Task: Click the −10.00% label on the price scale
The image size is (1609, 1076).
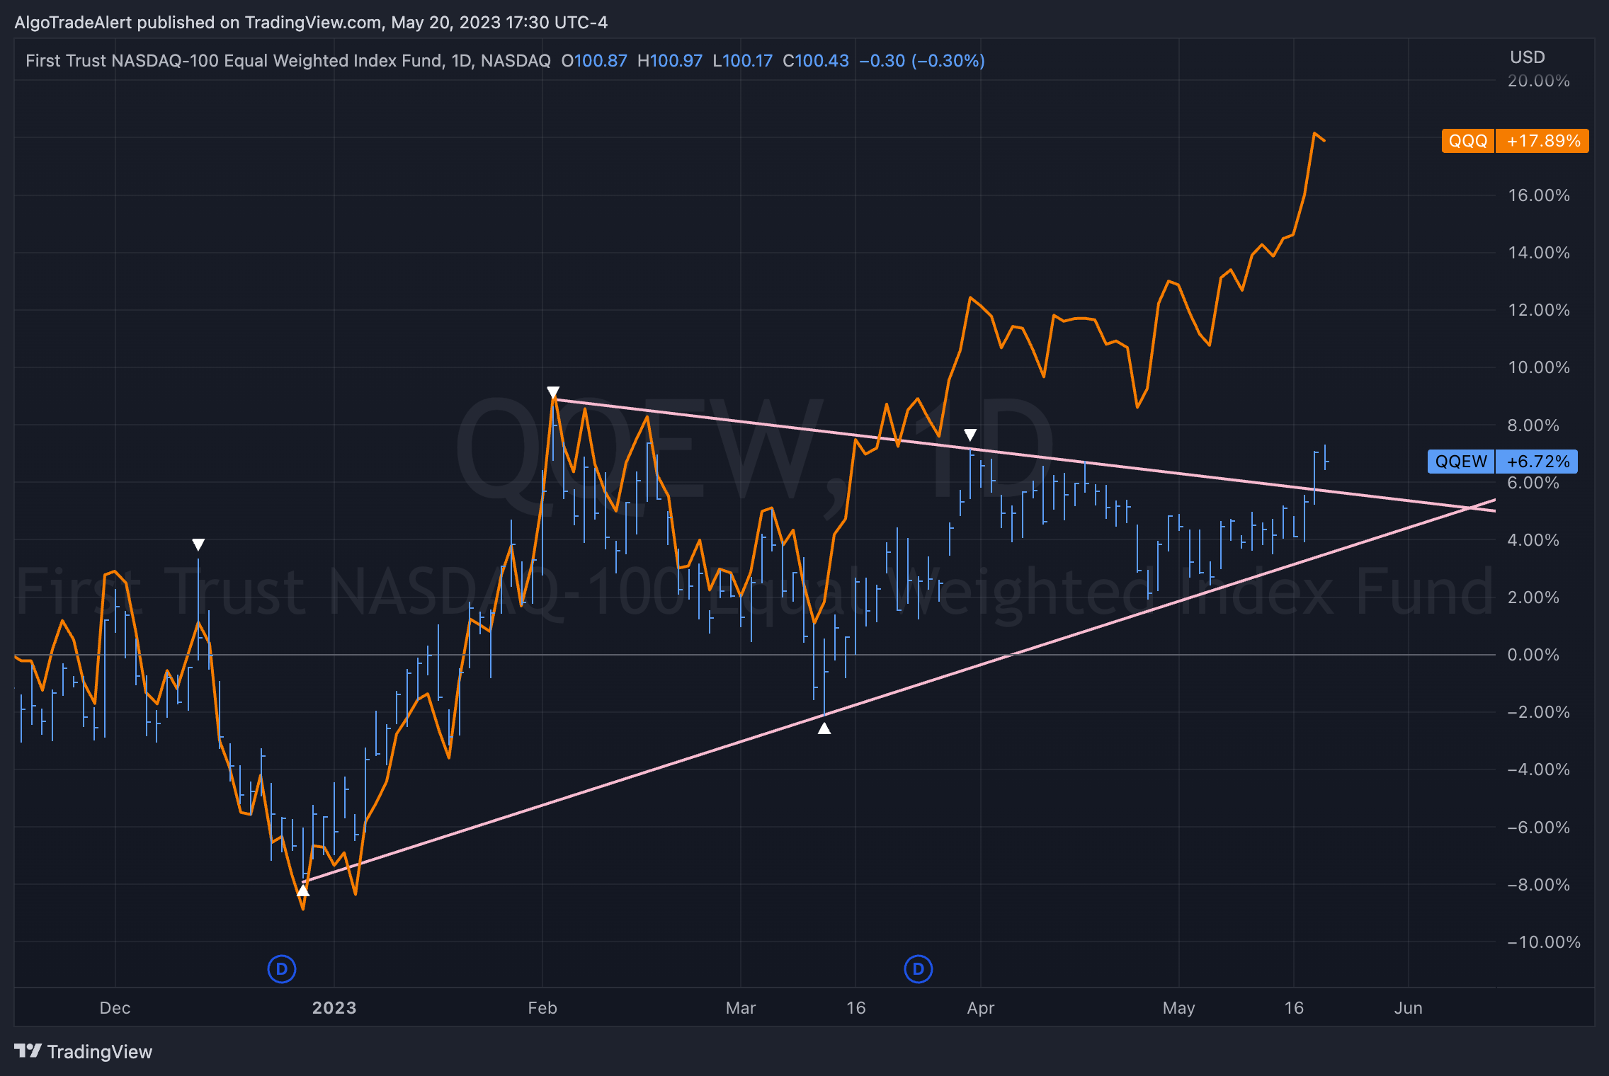Action: [x=1544, y=942]
